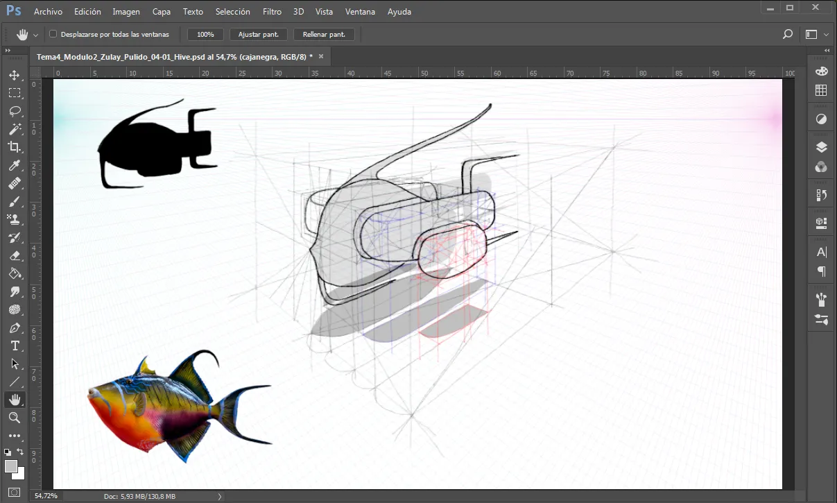Open the Layers panel icon
Screen dimensions: 837x503
tap(821, 147)
